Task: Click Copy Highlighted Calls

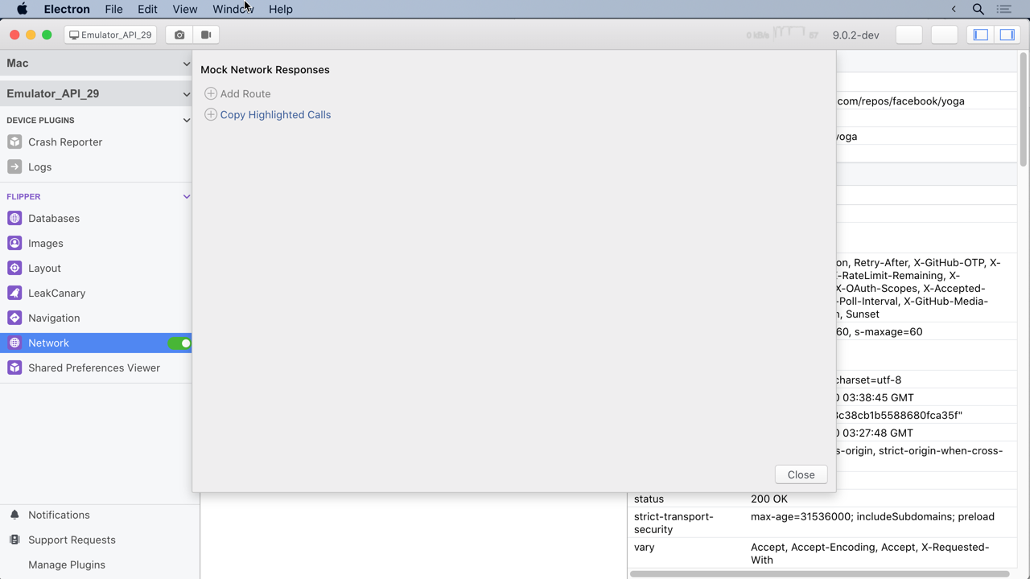Action: pyautogui.click(x=268, y=114)
